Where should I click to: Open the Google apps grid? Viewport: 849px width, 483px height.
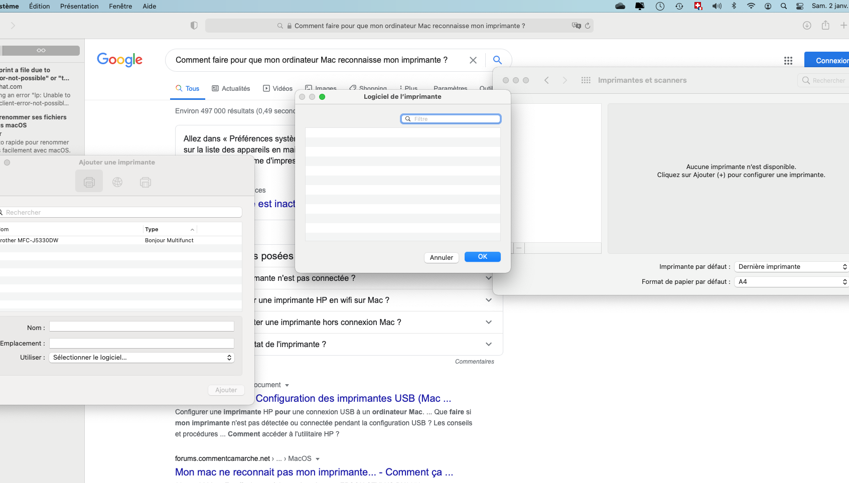[x=788, y=61]
